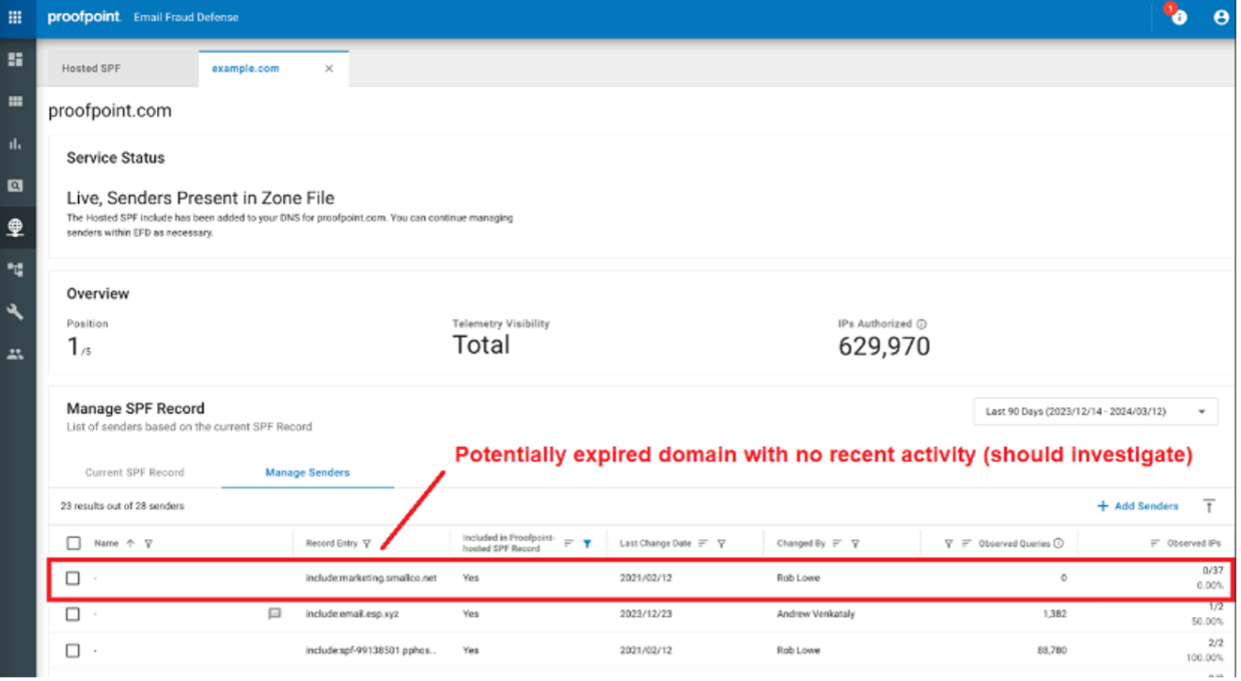
Task: Open the Name column filter icon
Action: pos(149,543)
